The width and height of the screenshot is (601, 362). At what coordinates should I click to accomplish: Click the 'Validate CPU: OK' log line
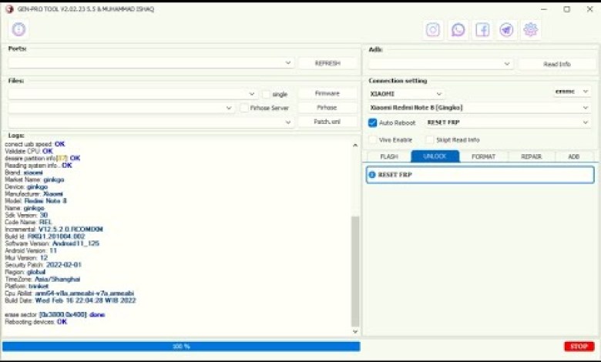tap(29, 151)
